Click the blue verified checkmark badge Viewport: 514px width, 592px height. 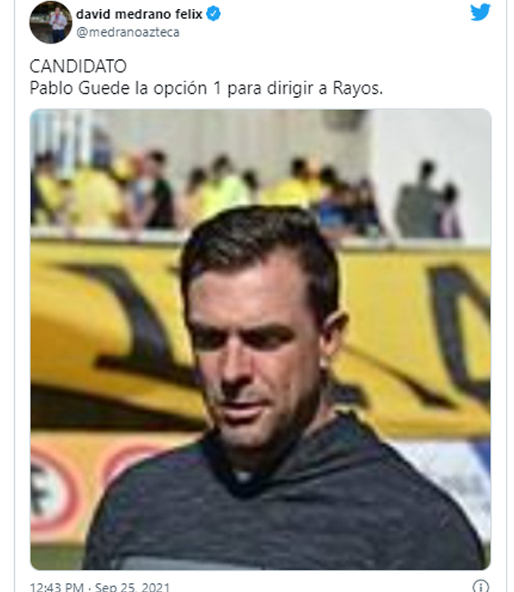click(x=213, y=14)
